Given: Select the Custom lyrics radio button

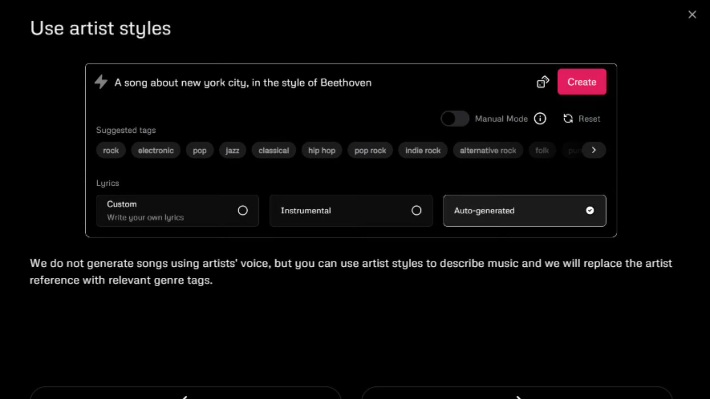Looking at the screenshot, I should coord(242,211).
